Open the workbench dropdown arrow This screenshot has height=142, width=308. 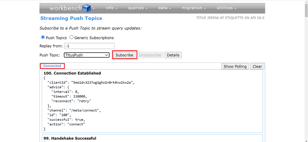[94, 9]
